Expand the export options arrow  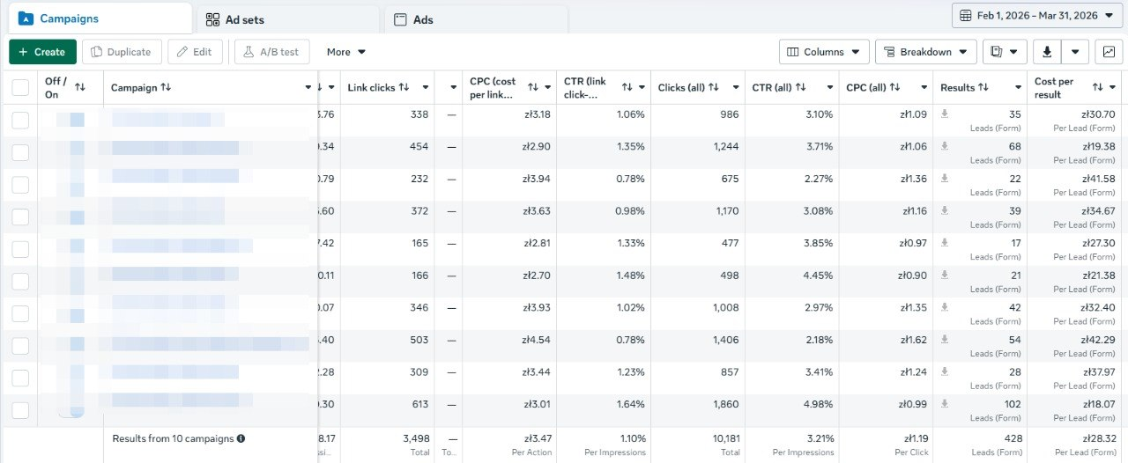click(1075, 52)
